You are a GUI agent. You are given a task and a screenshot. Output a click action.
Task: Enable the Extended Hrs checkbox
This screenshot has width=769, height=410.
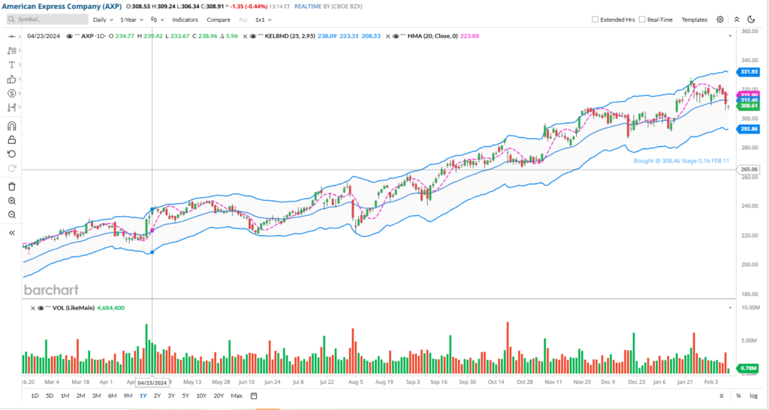coord(596,19)
